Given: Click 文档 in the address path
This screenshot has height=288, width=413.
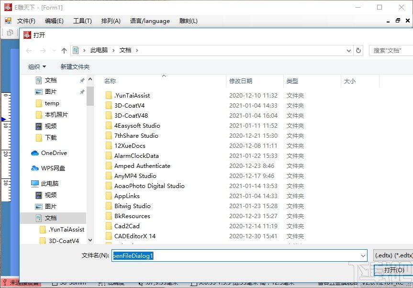Looking at the screenshot, I should [x=125, y=50].
